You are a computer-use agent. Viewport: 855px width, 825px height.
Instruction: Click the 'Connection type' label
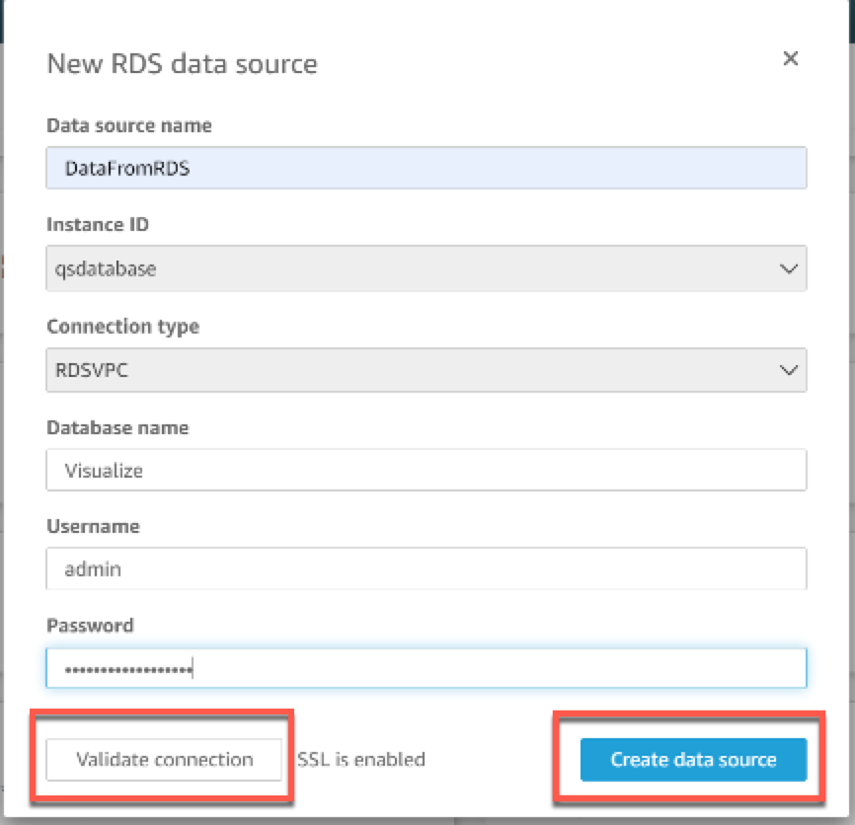click(x=122, y=326)
